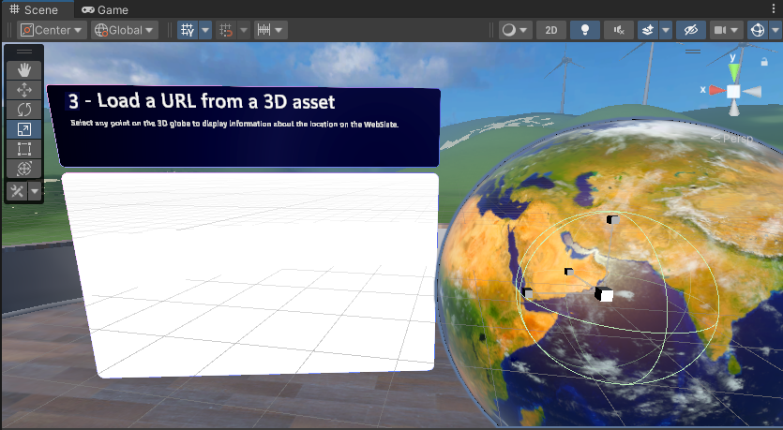Switch to the Scene tab
The width and height of the screenshot is (783, 430).
(x=34, y=9)
